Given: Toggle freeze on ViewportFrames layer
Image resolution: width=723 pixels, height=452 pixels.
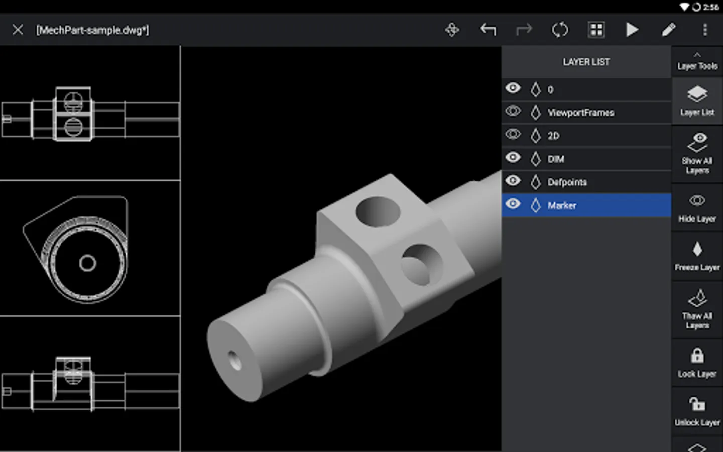Looking at the screenshot, I should pyautogui.click(x=536, y=112).
